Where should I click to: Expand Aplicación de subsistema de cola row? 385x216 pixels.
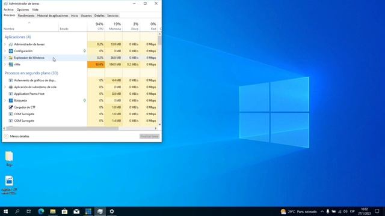(5, 87)
